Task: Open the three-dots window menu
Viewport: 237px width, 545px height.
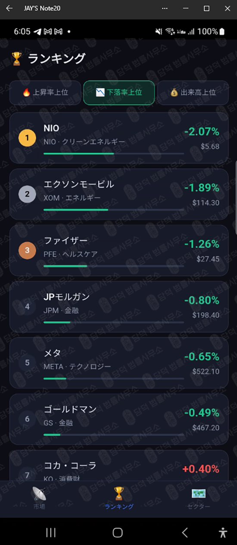Action: click(x=165, y=8)
